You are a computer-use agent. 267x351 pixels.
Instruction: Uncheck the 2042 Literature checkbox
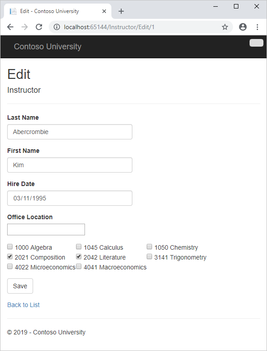pyautogui.click(x=79, y=256)
